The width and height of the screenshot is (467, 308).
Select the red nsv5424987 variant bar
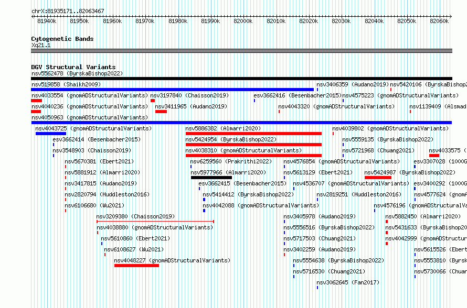click(378, 178)
